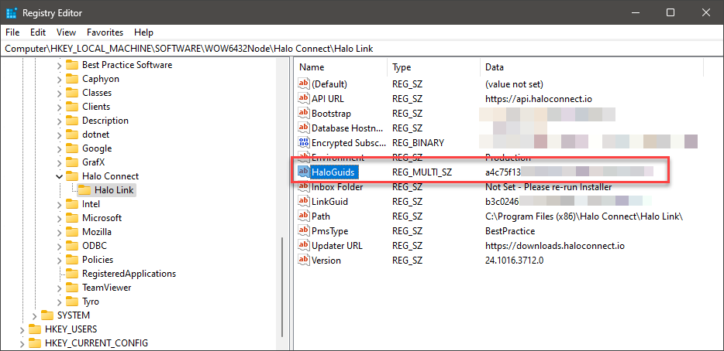Click the https://downloads.haloconnect.io data cell
This screenshot has width=724, height=351.
555,246
